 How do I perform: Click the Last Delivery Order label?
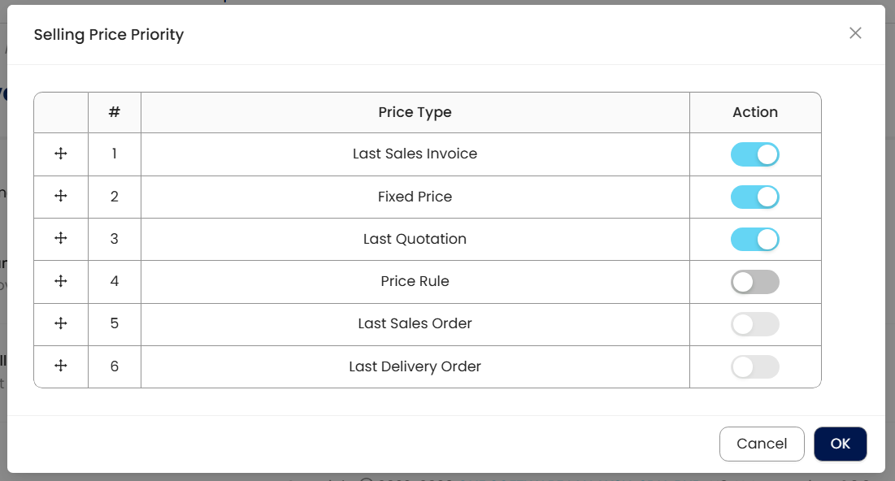coord(415,366)
